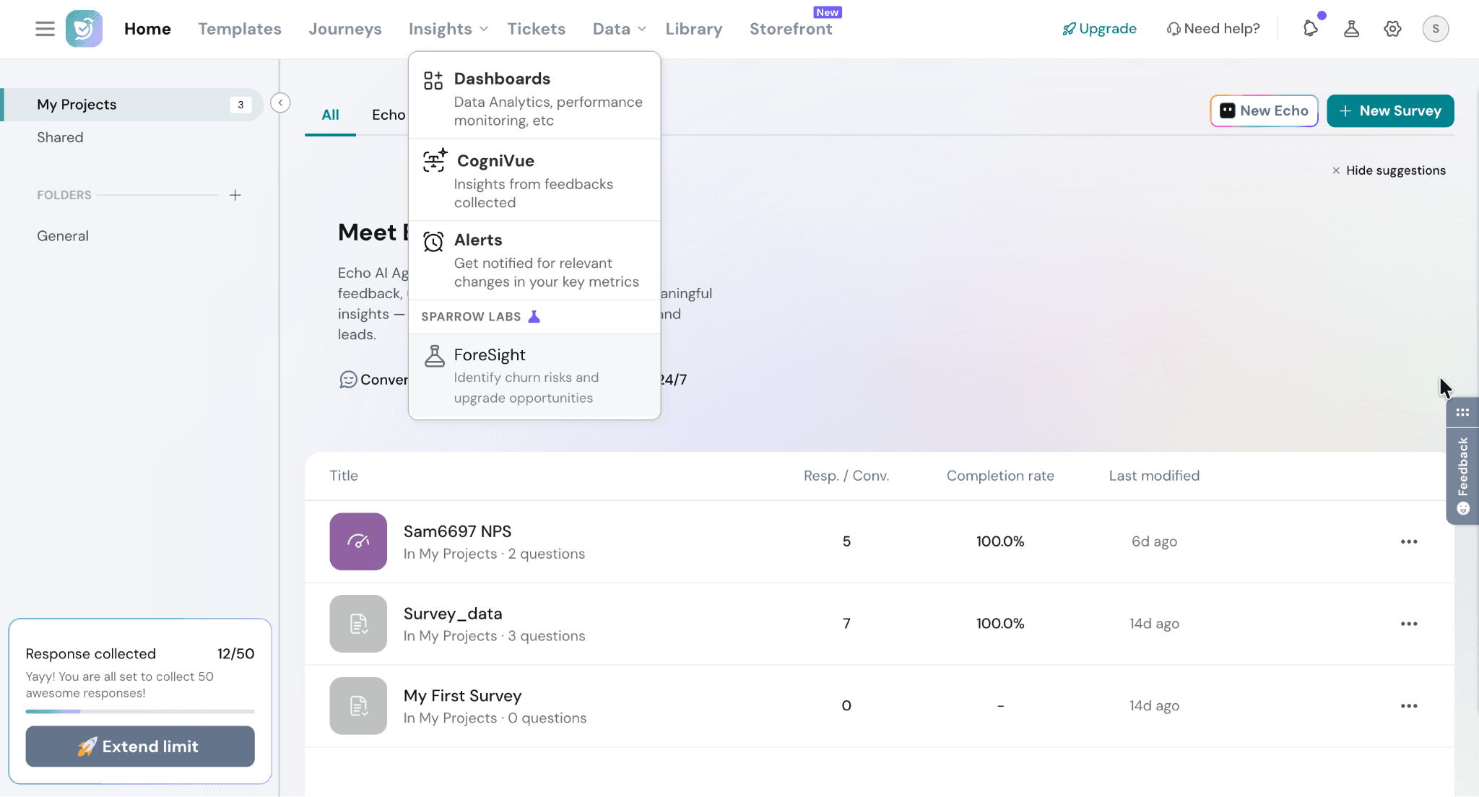The width and height of the screenshot is (1479, 797).
Task: Switch to the All tab
Action: pos(330,115)
